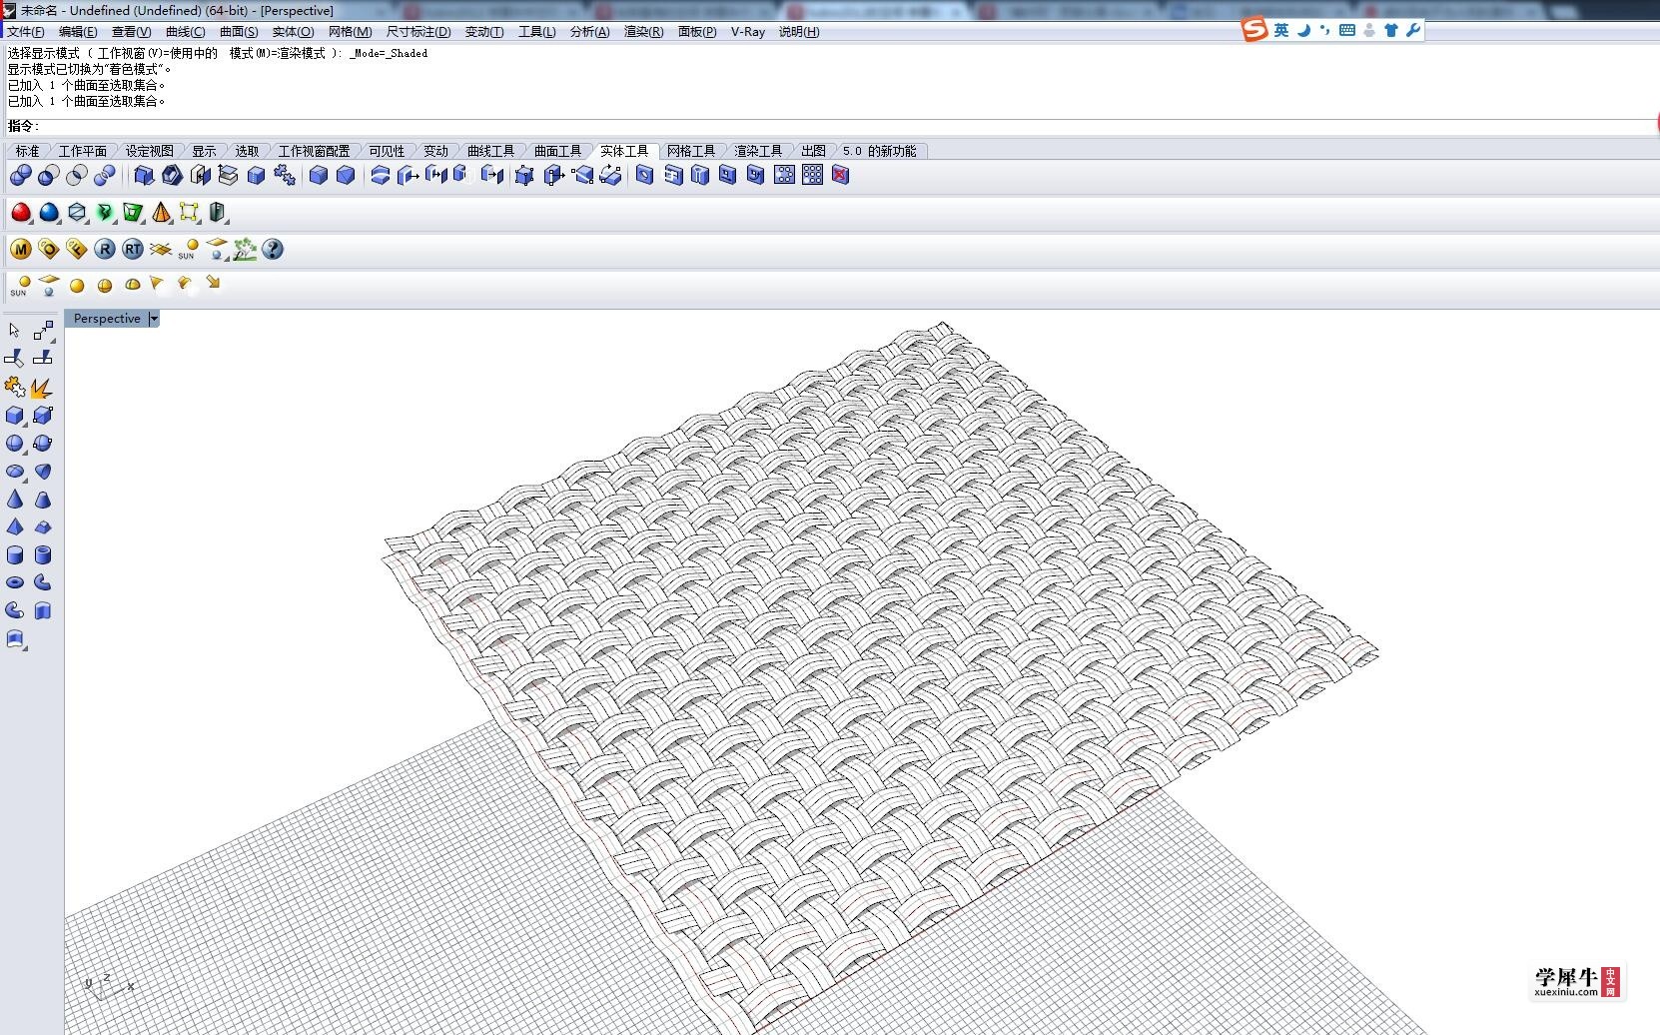
Task: Select the Tube tool in the sidebar
Action: point(43,555)
